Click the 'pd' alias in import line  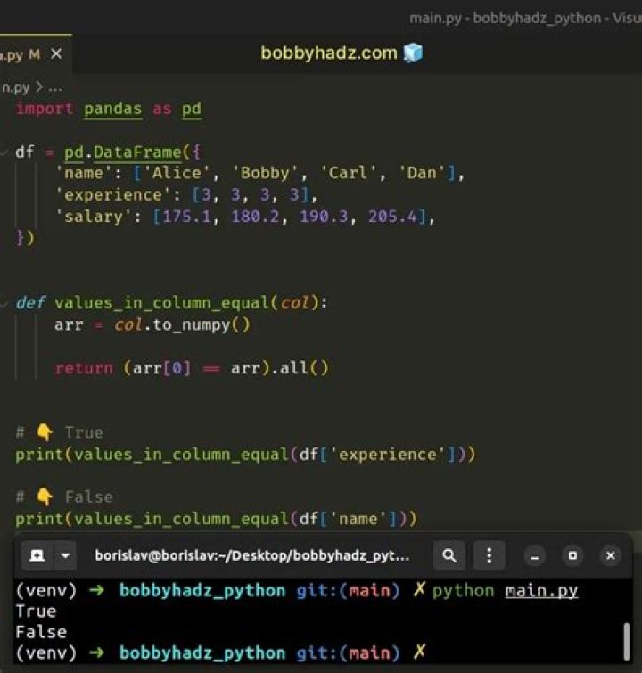(191, 109)
